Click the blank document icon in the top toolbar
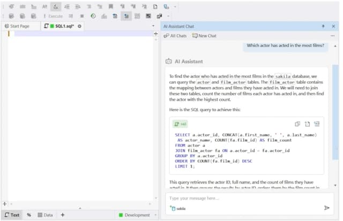Screen dimensions: 343x221 (155, 6)
